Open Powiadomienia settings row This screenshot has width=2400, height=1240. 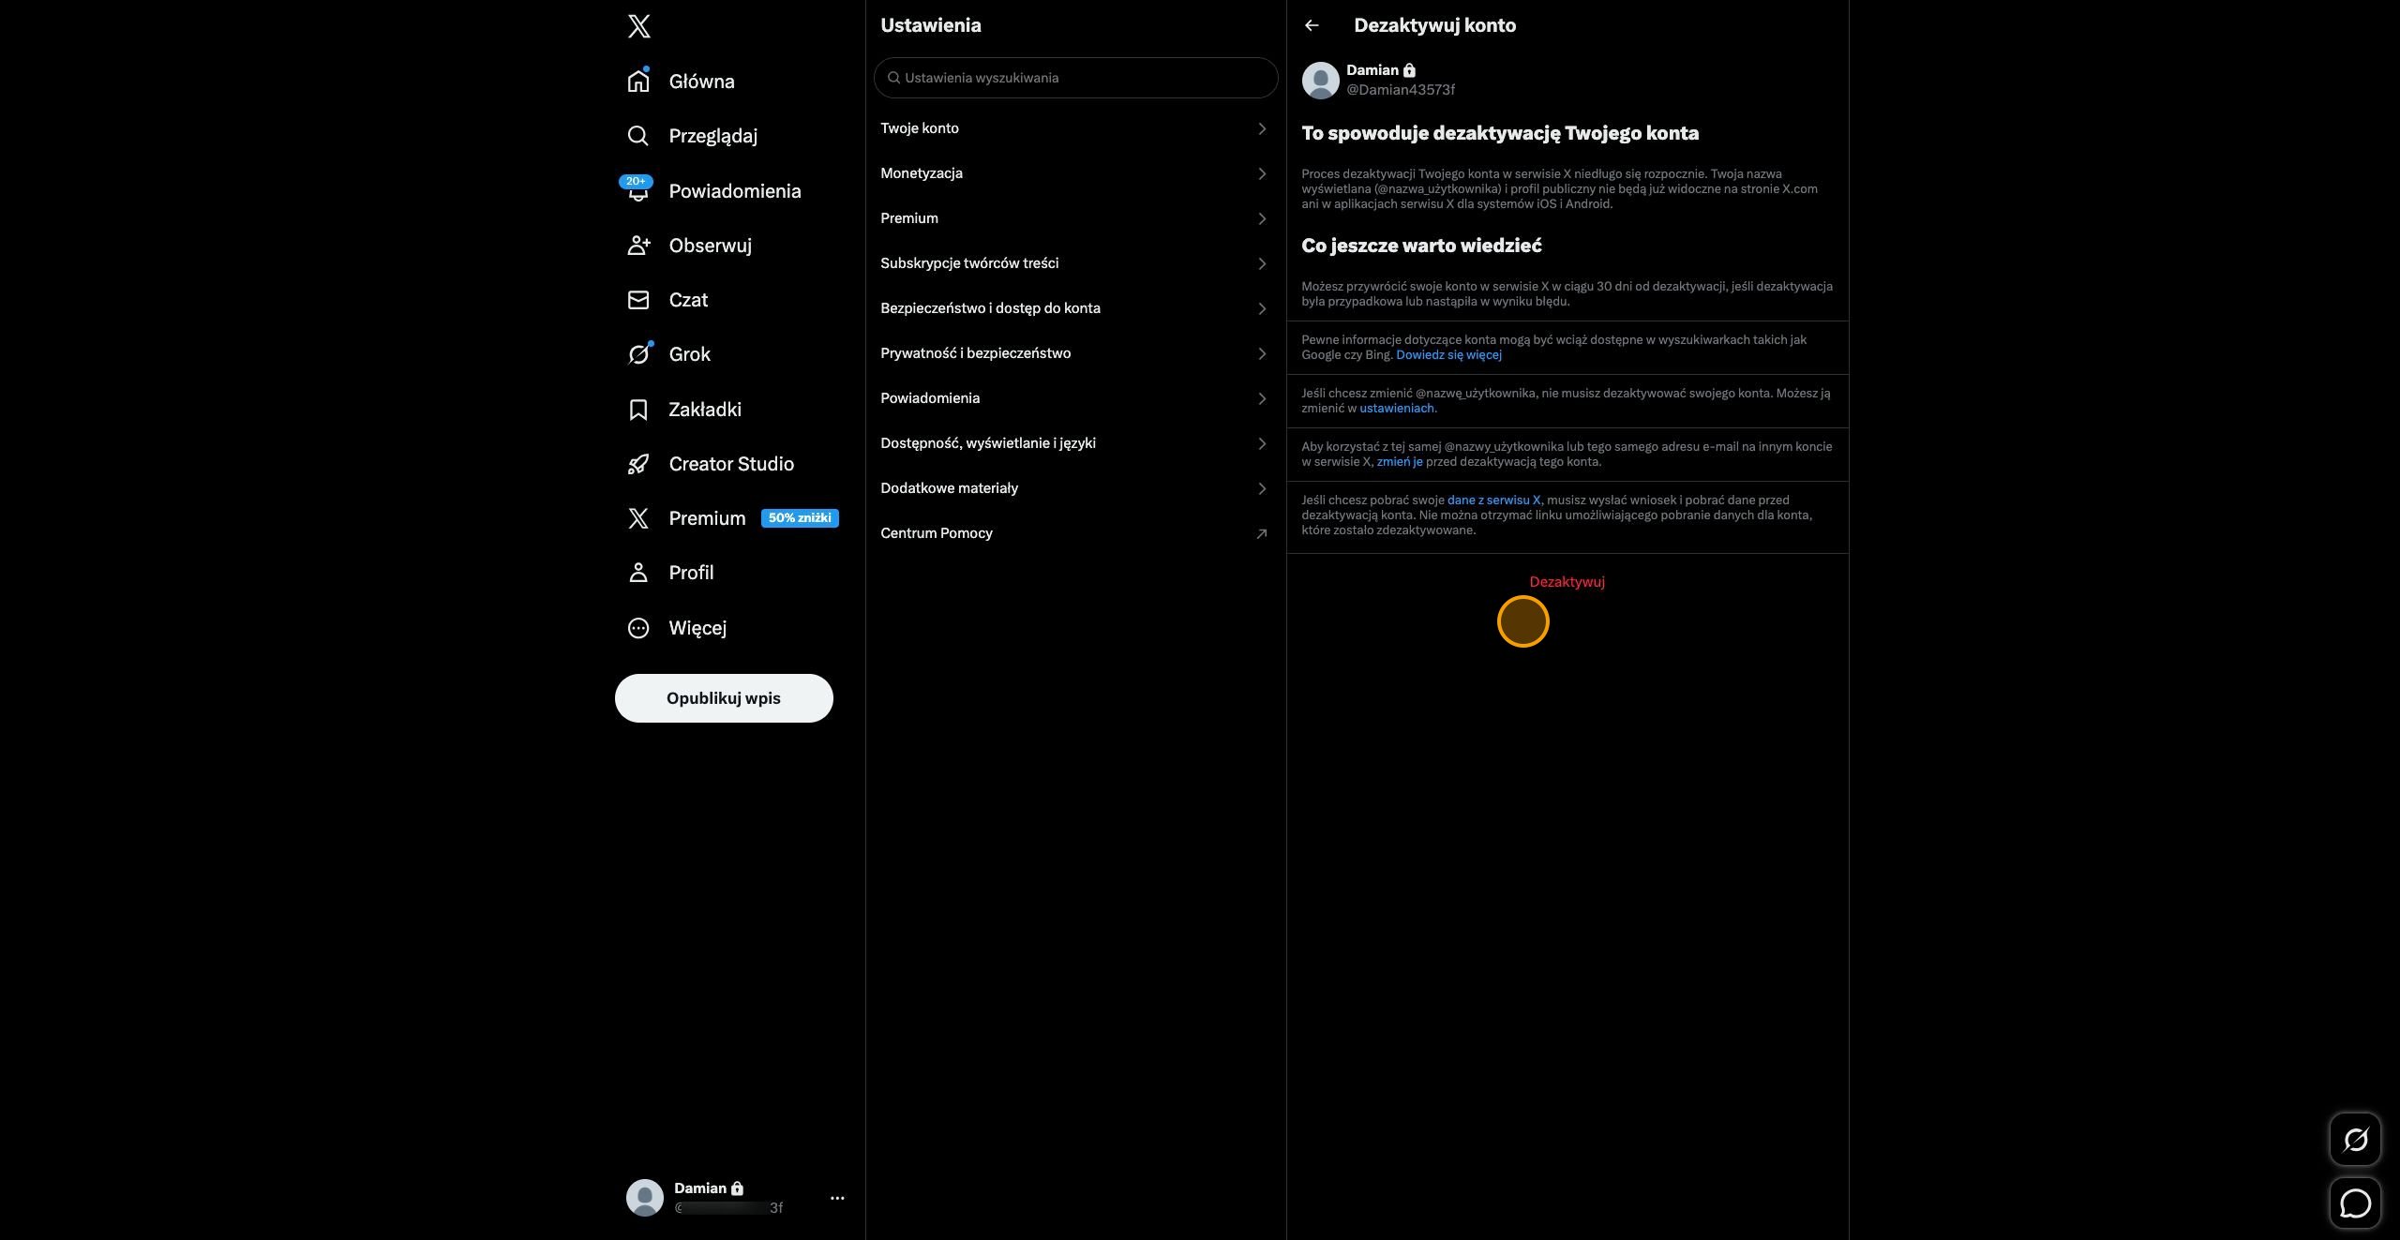1075,398
